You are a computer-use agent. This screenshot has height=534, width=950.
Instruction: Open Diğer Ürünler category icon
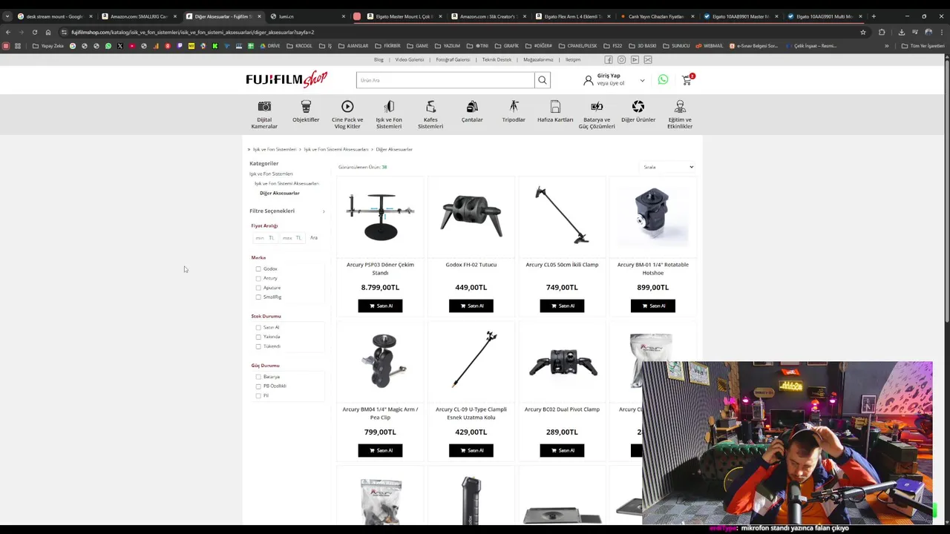(x=638, y=107)
